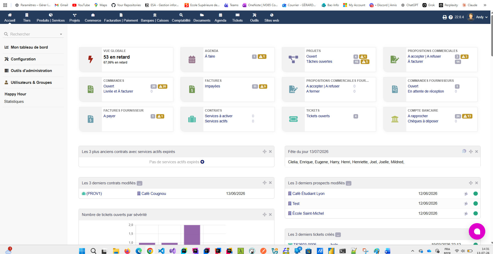Click the Factures invoice icon
Image resolution: width=493 pixels, height=254 pixels.
click(192, 89)
